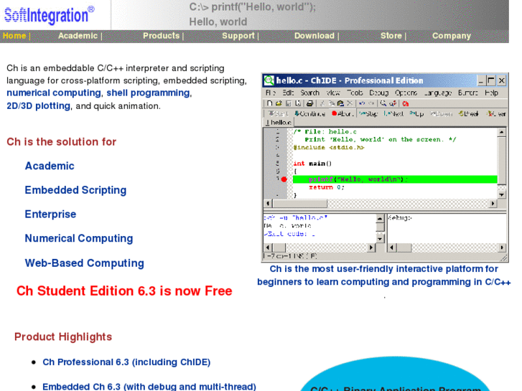This screenshot has width=522, height=391.
Task: Click the editor's horizontal scrollbar right arrow
Action: pos(493,203)
